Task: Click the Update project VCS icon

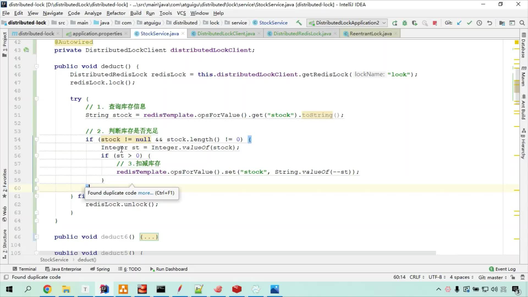Action: [x=459, y=23]
